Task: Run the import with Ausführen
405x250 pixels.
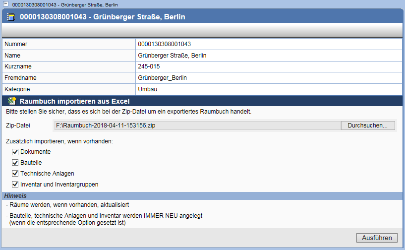Action: (x=377, y=238)
